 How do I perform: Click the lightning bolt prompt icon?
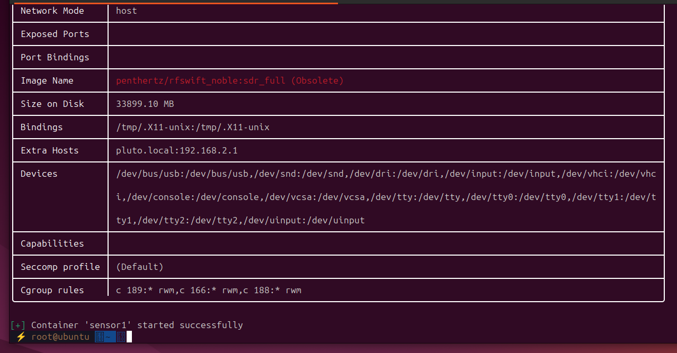pyautogui.click(x=21, y=337)
